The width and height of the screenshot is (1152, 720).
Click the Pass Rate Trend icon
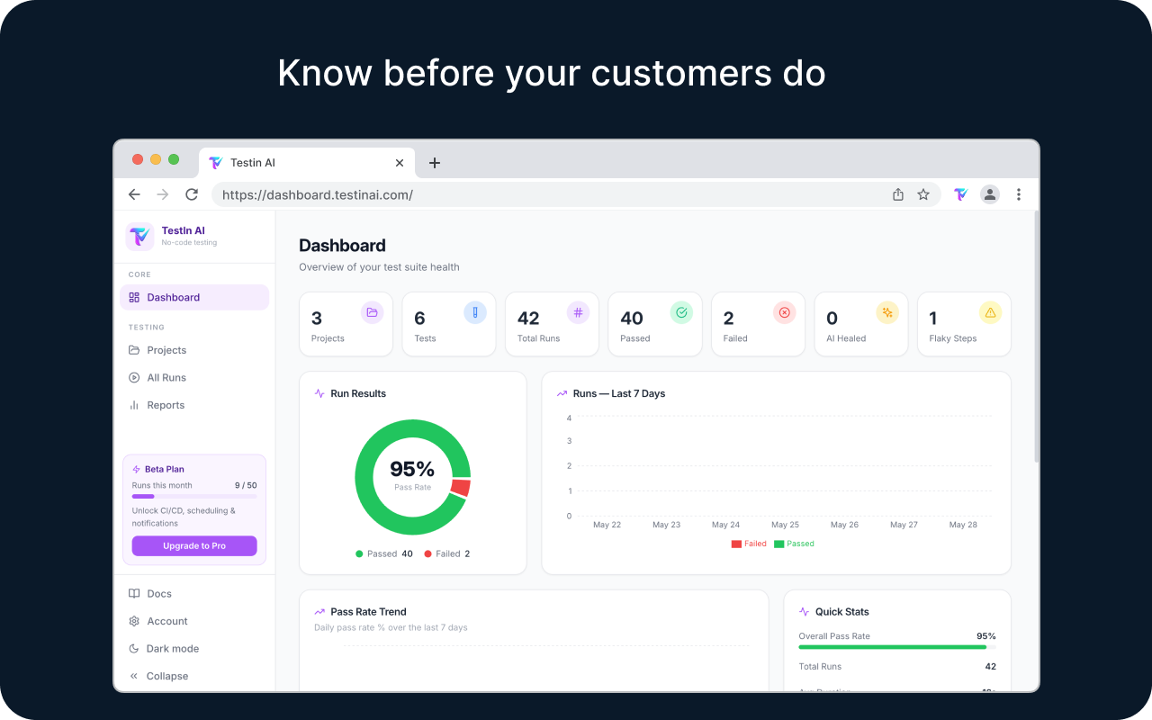pyautogui.click(x=319, y=612)
